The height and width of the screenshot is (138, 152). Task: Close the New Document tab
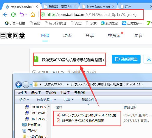113,7
